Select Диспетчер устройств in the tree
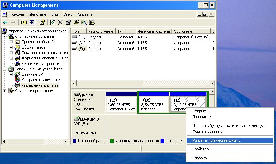This screenshot has height=164, width=276. [40, 63]
